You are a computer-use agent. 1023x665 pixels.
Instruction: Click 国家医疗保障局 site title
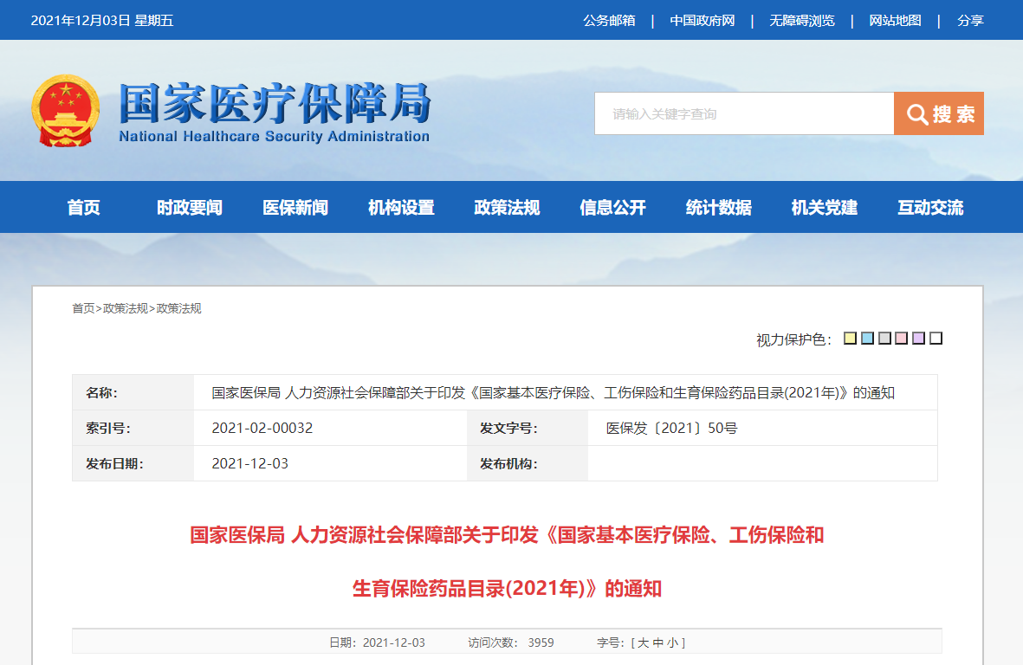[x=275, y=103]
